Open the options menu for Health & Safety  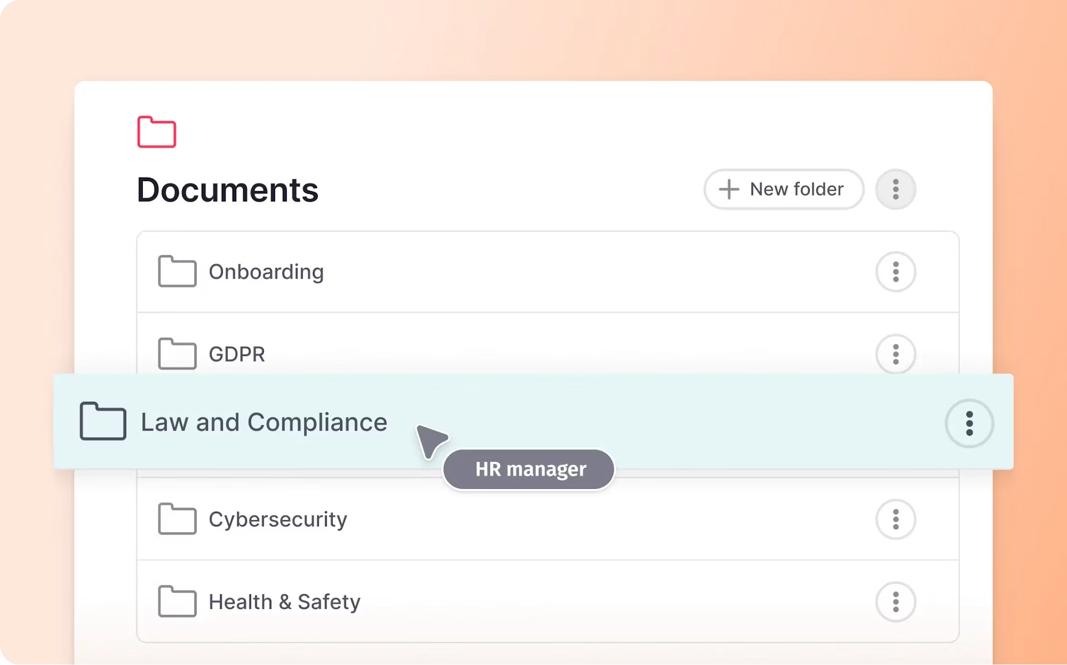point(895,601)
